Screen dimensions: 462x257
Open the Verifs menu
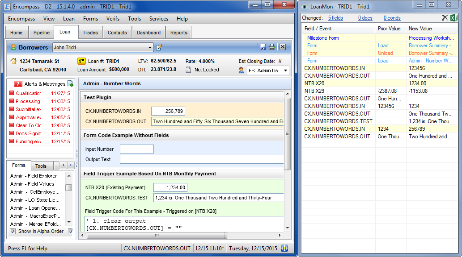tap(113, 19)
